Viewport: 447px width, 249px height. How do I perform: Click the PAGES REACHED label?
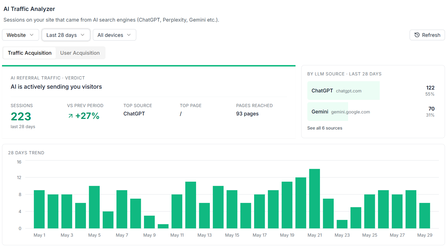(x=254, y=106)
